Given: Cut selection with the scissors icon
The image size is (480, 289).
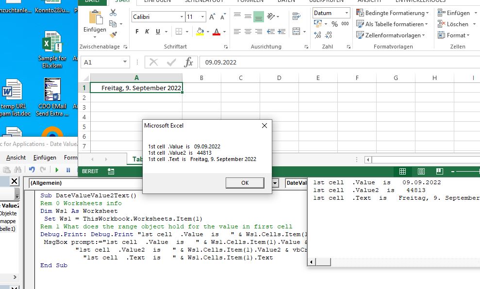Looking at the screenshot, I should [113, 13].
